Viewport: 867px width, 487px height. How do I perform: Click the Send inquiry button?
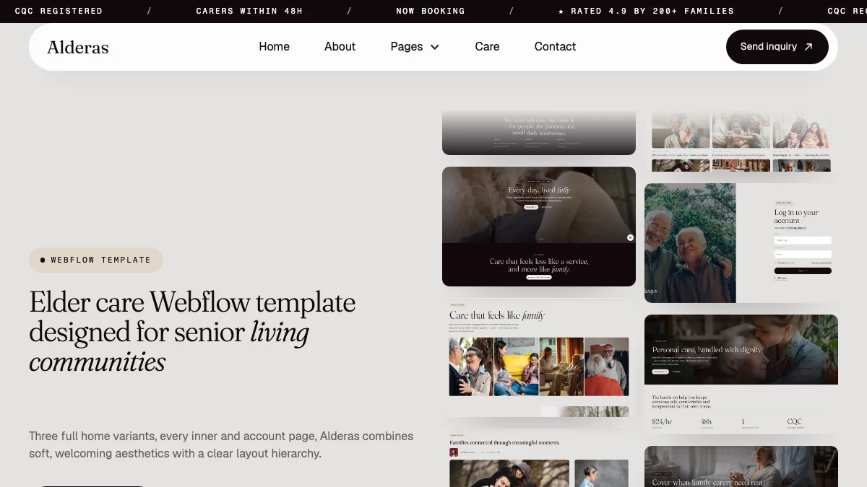tap(777, 47)
